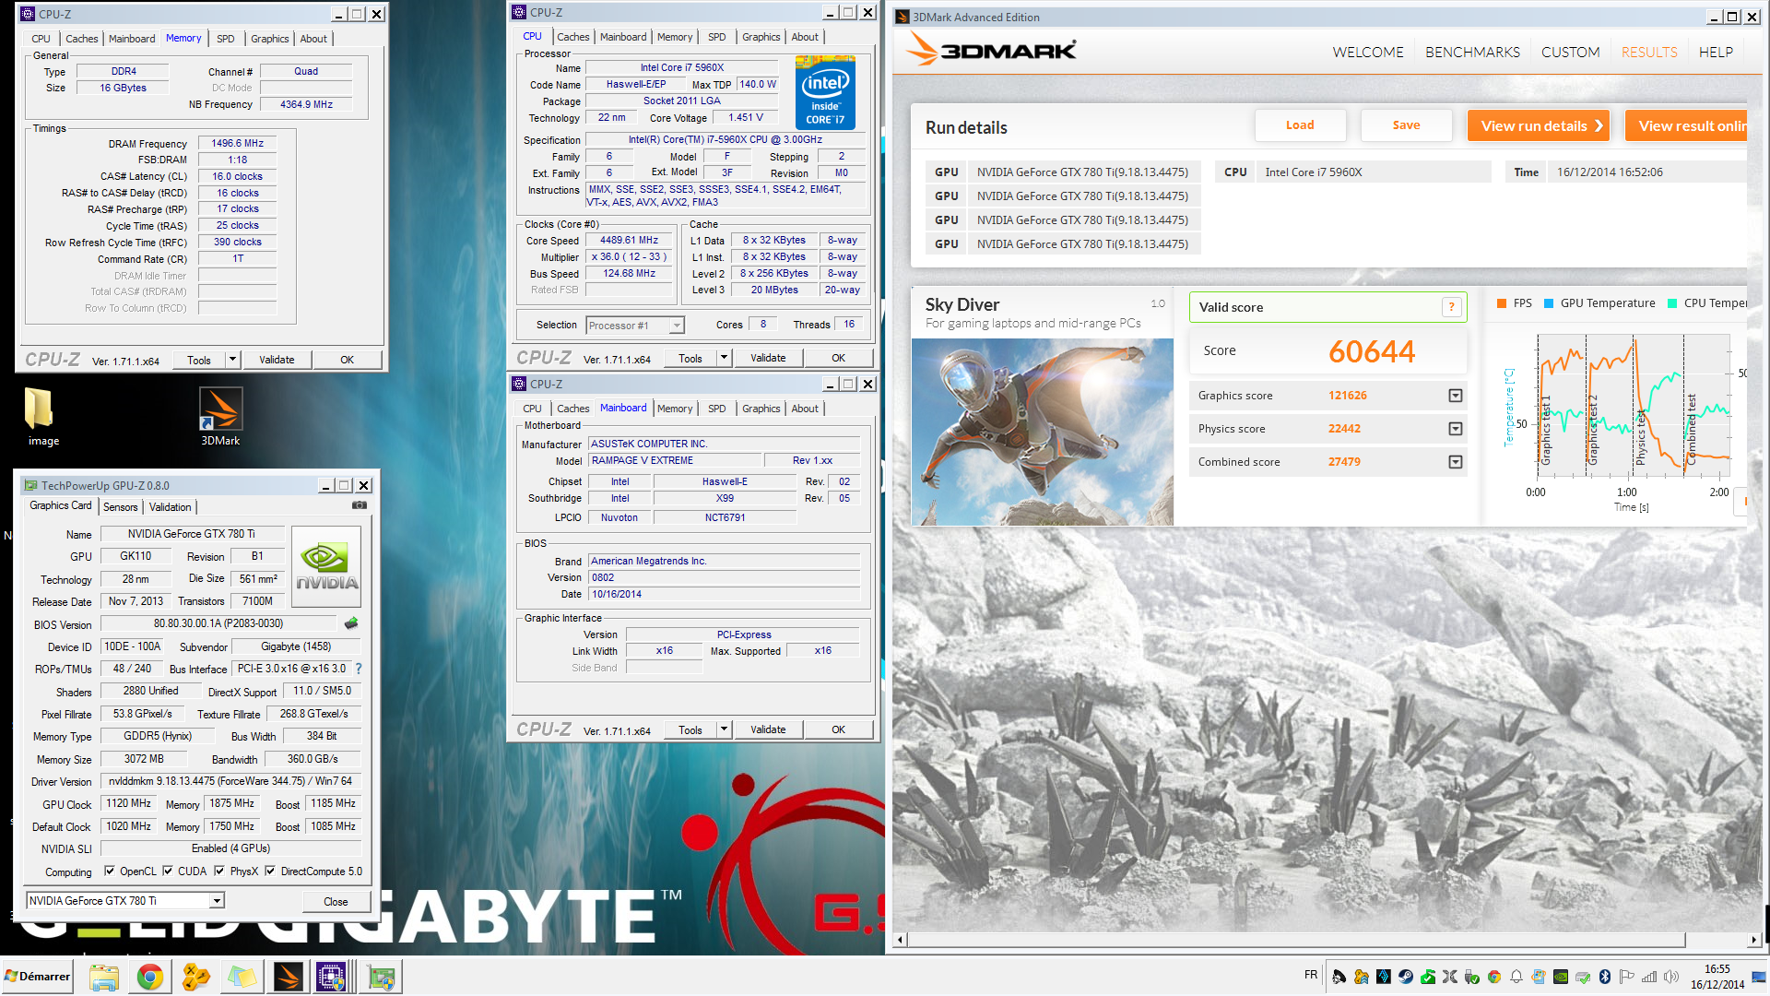Image resolution: width=1770 pixels, height=996 pixels.
Task: Open Tools dropdown arrow in the Mainboard CPU-Z window
Action: (x=724, y=729)
